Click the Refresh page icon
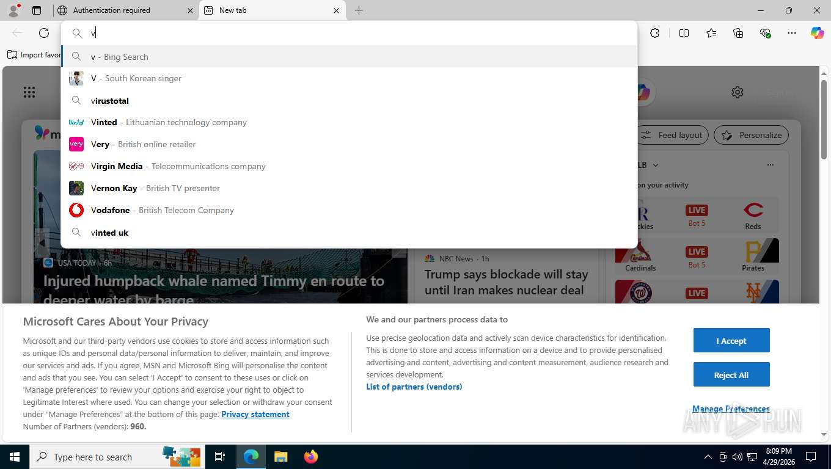Image resolution: width=831 pixels, height=469 pixels. [44, 33]
